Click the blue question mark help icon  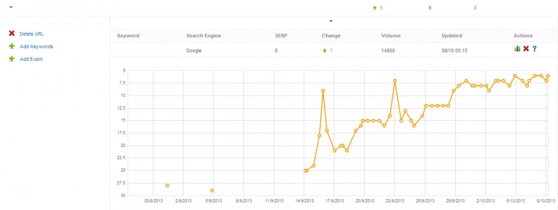[x=535, y=49]
